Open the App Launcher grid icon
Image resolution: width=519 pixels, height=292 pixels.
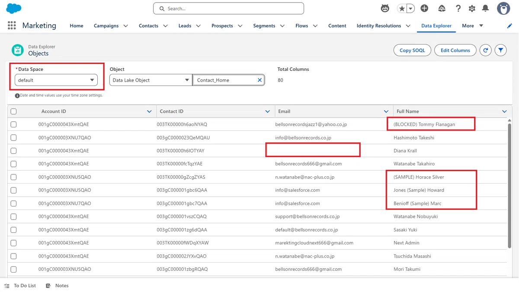coord(12,25)
